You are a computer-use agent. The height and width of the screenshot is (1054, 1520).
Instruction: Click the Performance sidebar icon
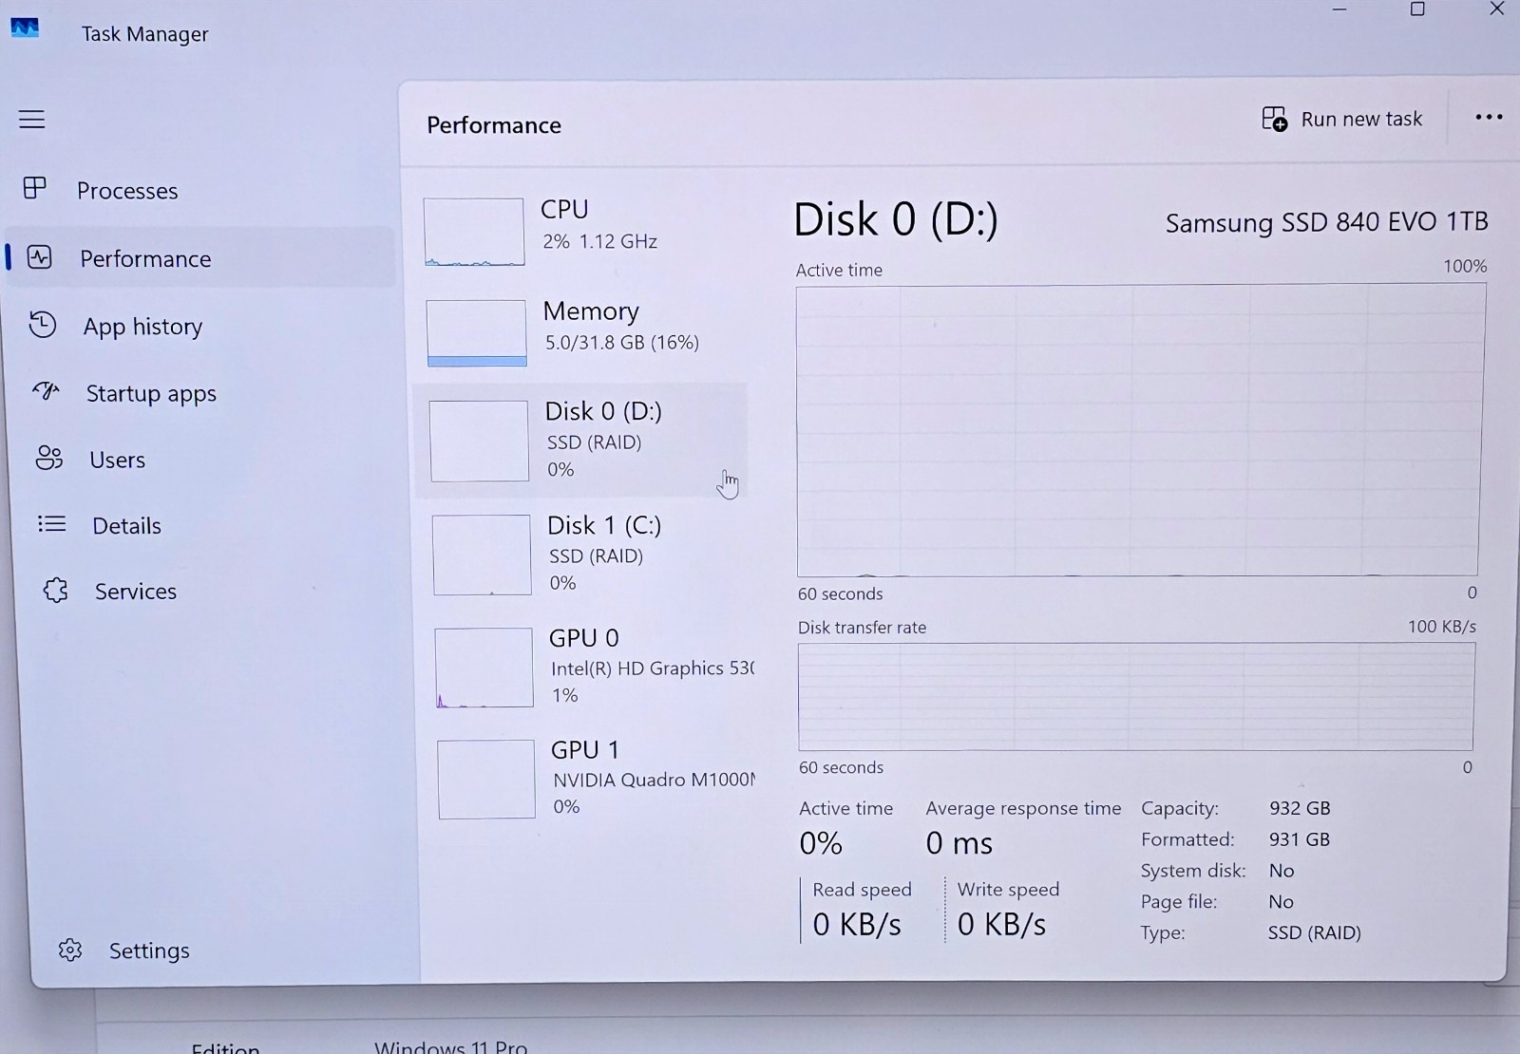pos(40,257)
